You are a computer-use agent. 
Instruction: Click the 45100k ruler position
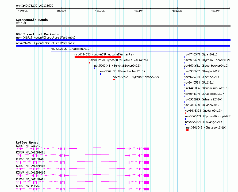click(100, 11)
